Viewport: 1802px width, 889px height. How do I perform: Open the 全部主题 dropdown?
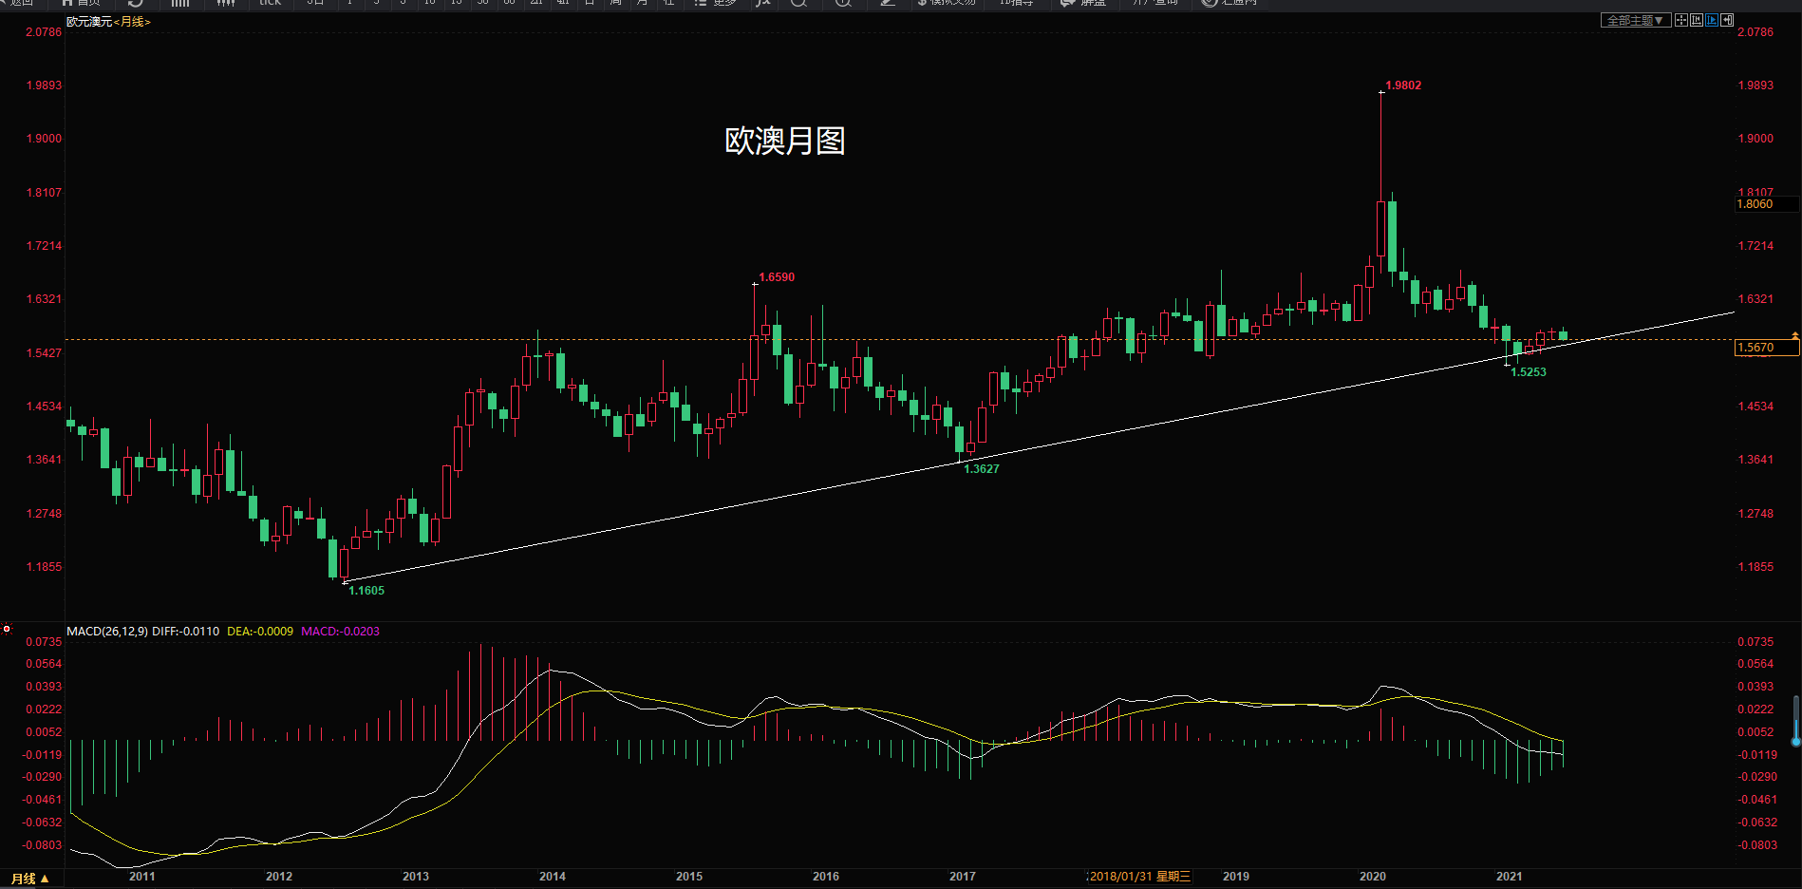pos(1635,20)
